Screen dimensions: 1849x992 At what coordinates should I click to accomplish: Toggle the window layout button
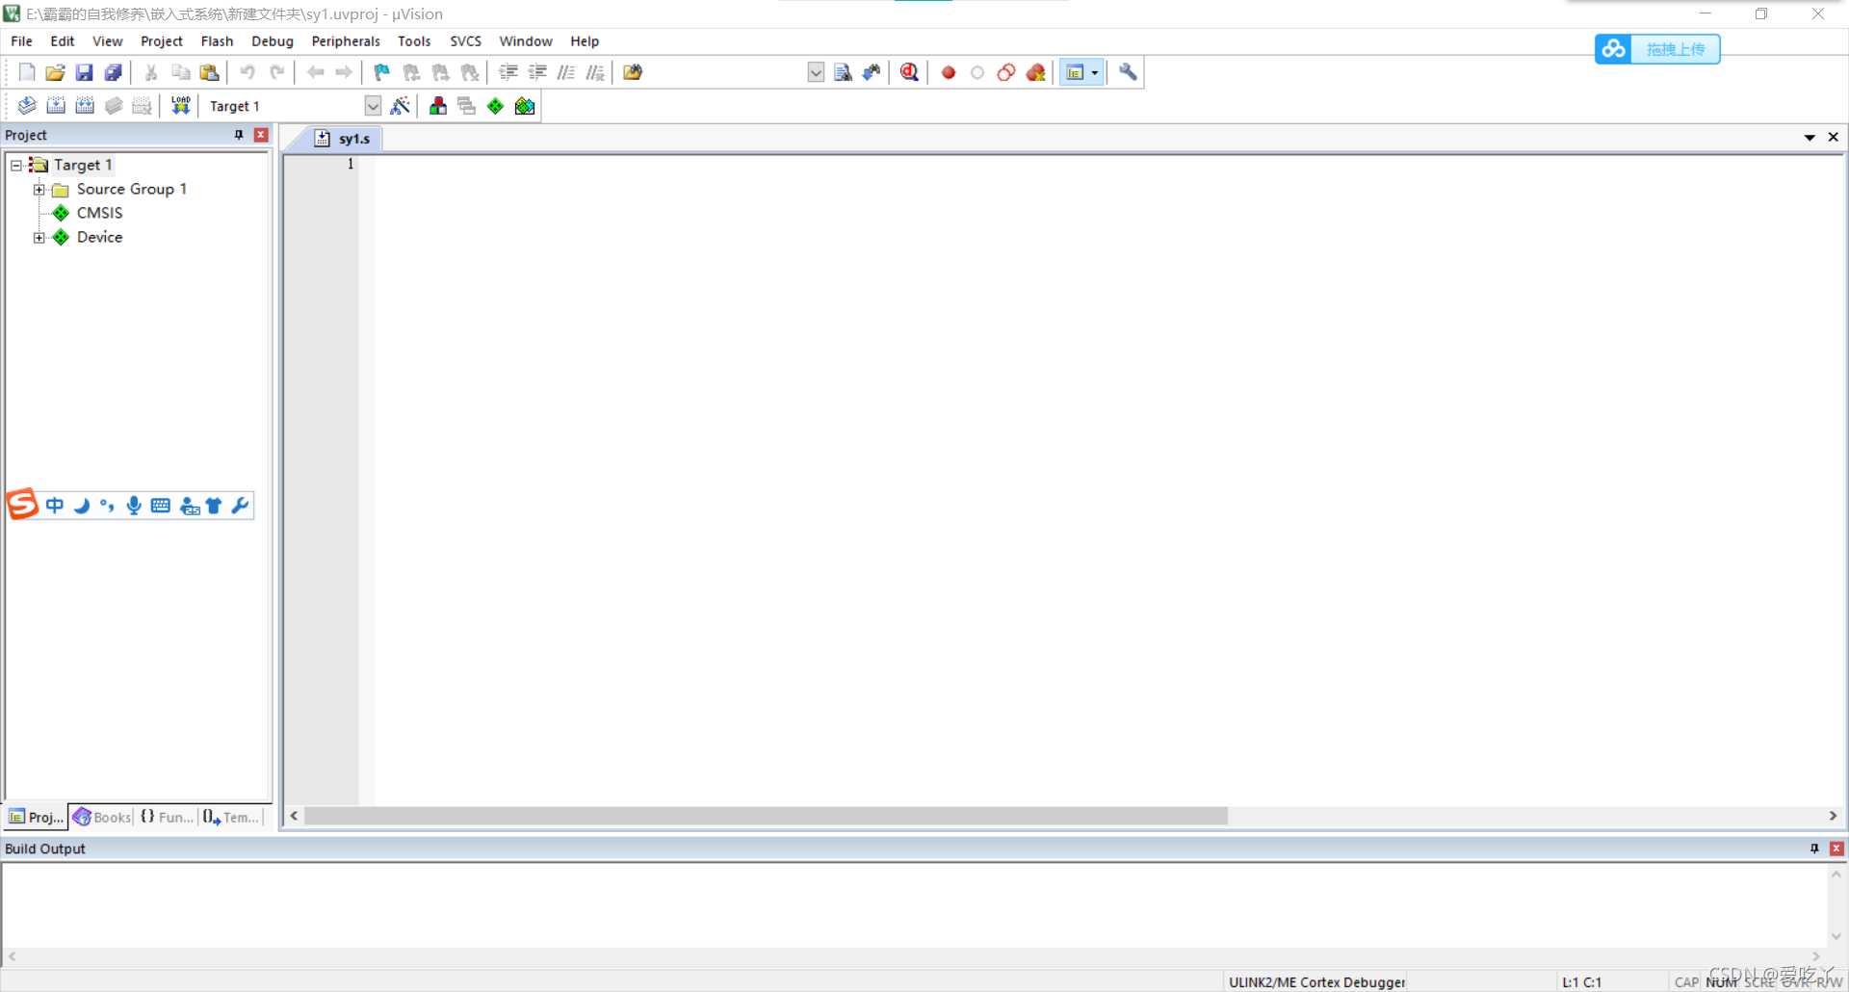point(1075,72)
